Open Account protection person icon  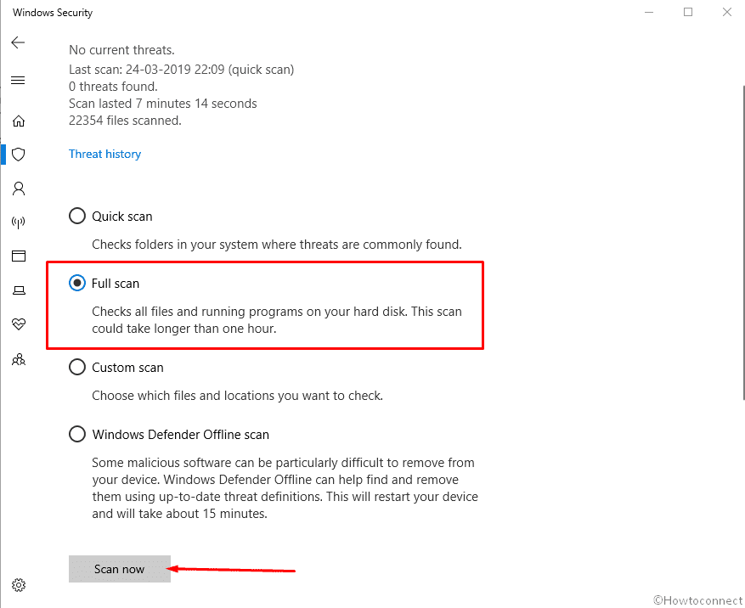point(19,189)
